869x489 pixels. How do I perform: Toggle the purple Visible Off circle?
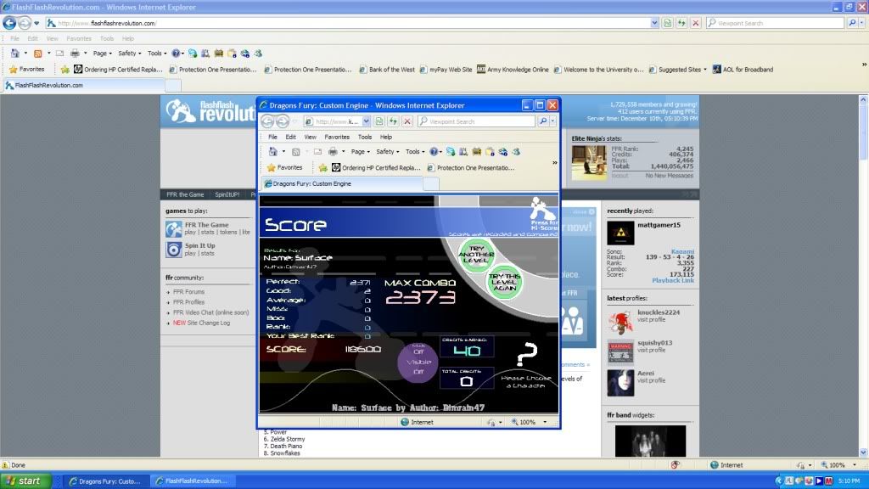[x=418, y=361]
